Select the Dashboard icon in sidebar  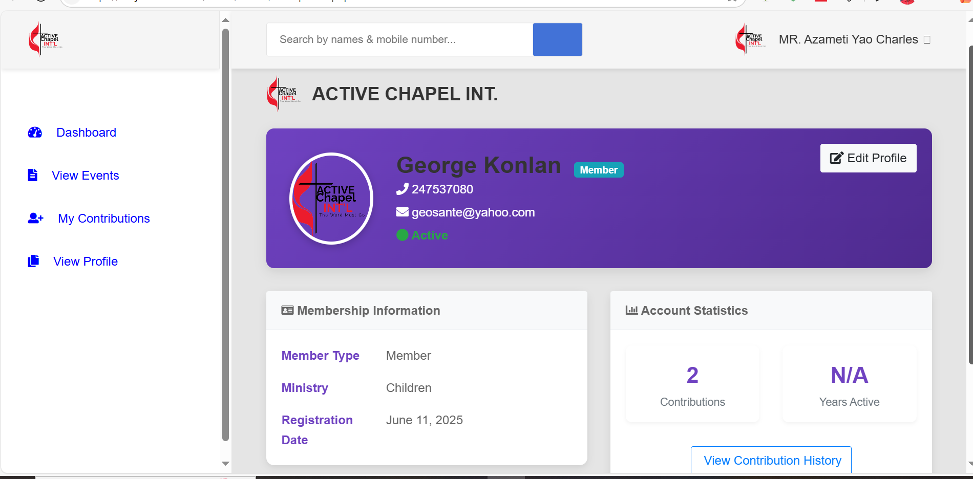[34, 132]
